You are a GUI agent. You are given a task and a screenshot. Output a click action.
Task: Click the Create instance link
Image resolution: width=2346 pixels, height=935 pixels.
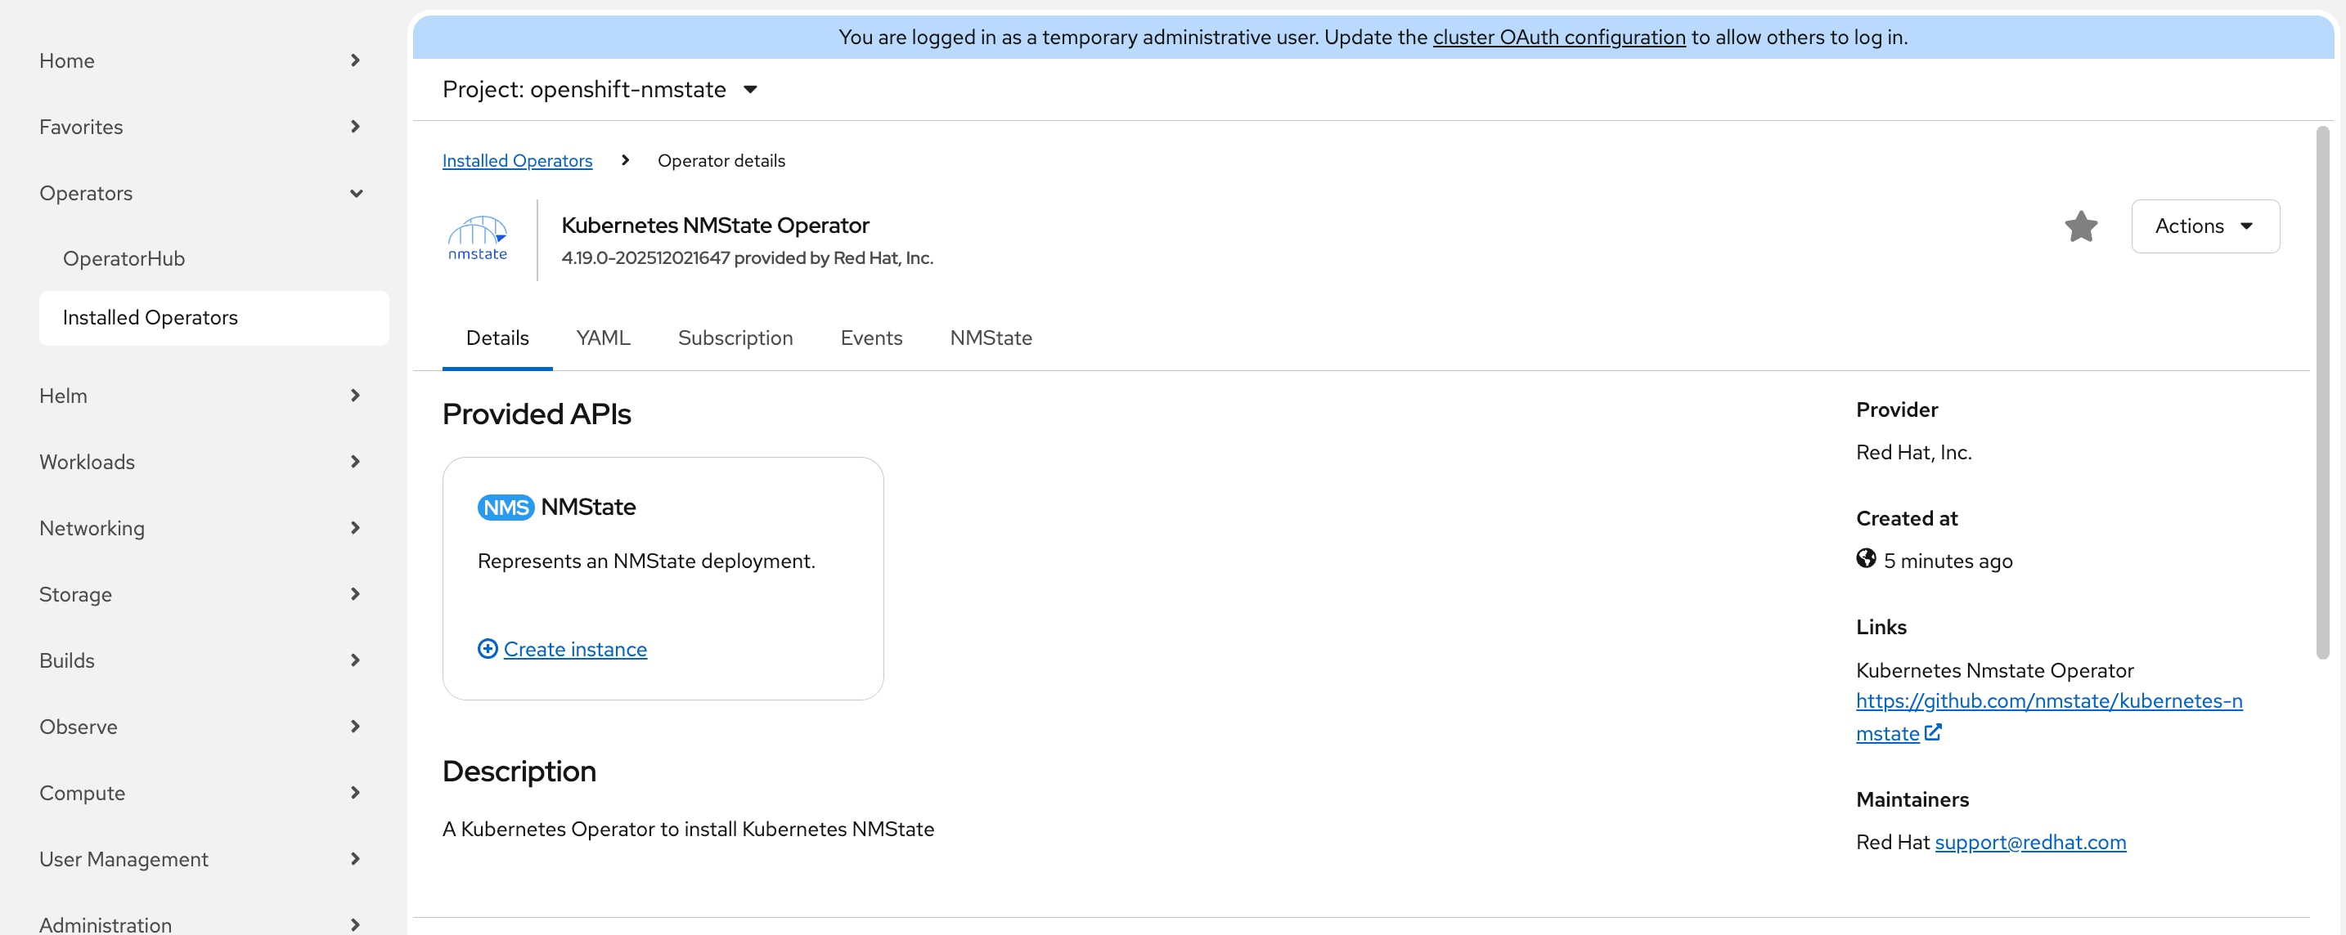click(575, 650)
